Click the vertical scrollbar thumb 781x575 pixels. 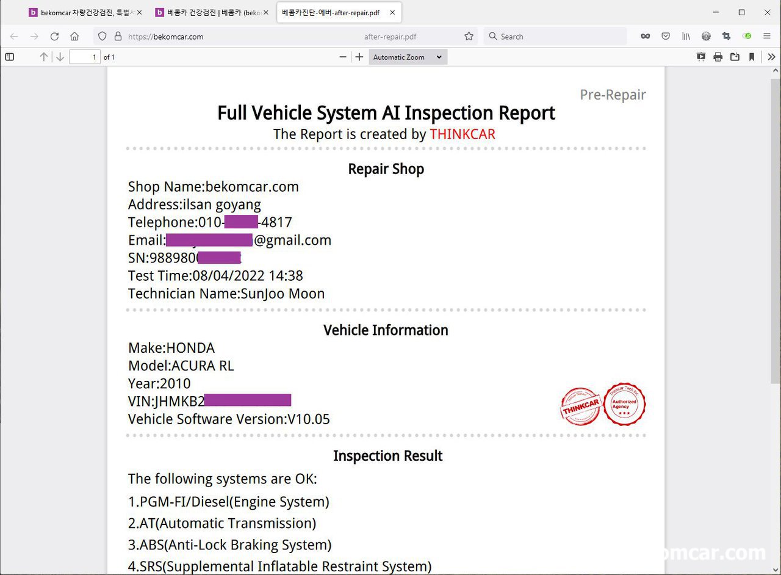pyautogui.click(x=776, y=231)
